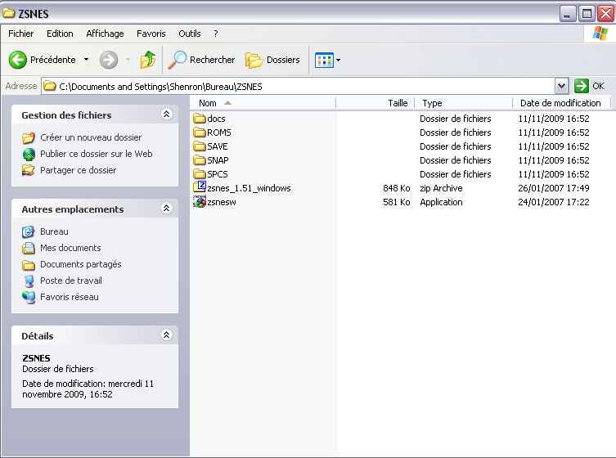
Task: Click the share folder icon
Action: tap(29, 170)
